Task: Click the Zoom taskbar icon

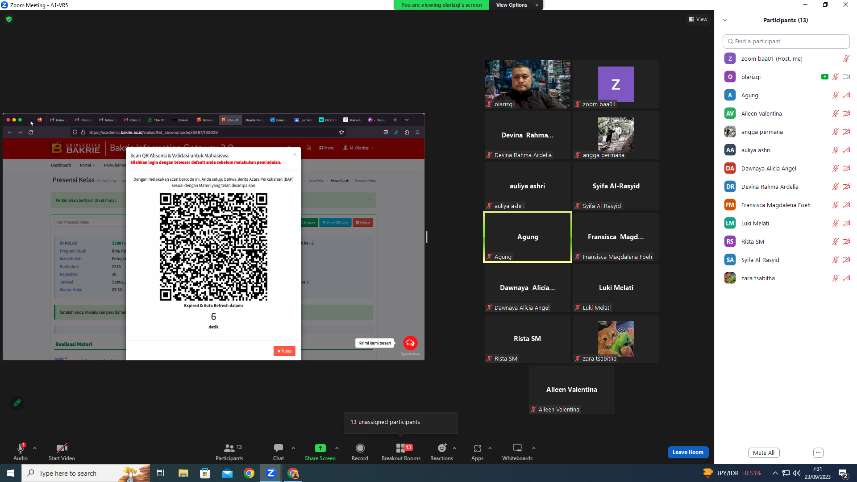Action: [270, 473]
